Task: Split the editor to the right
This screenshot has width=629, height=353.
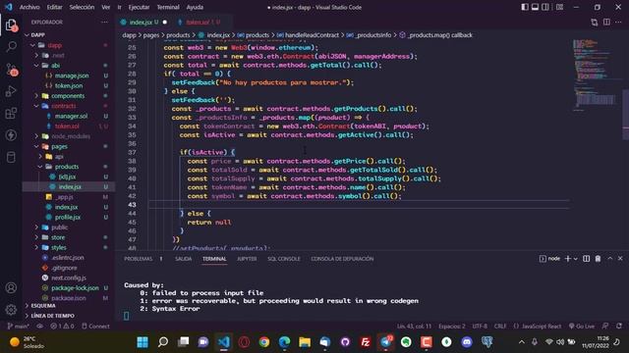Action: click(606, 23)
